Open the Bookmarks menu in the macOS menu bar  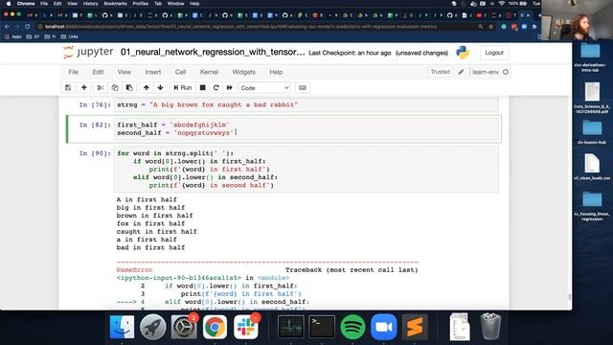(x=115, y=4)
